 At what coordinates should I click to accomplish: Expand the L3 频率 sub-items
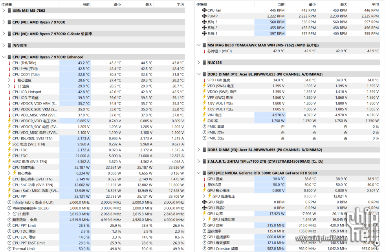[9, 214]
